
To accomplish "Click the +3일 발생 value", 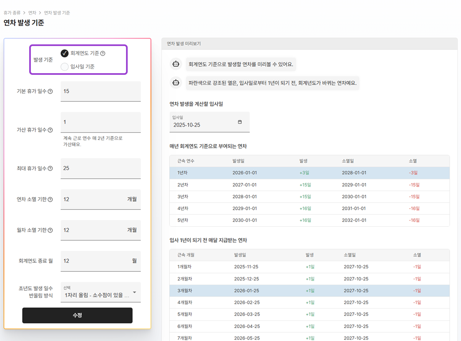I will click(x=304, y=173).
